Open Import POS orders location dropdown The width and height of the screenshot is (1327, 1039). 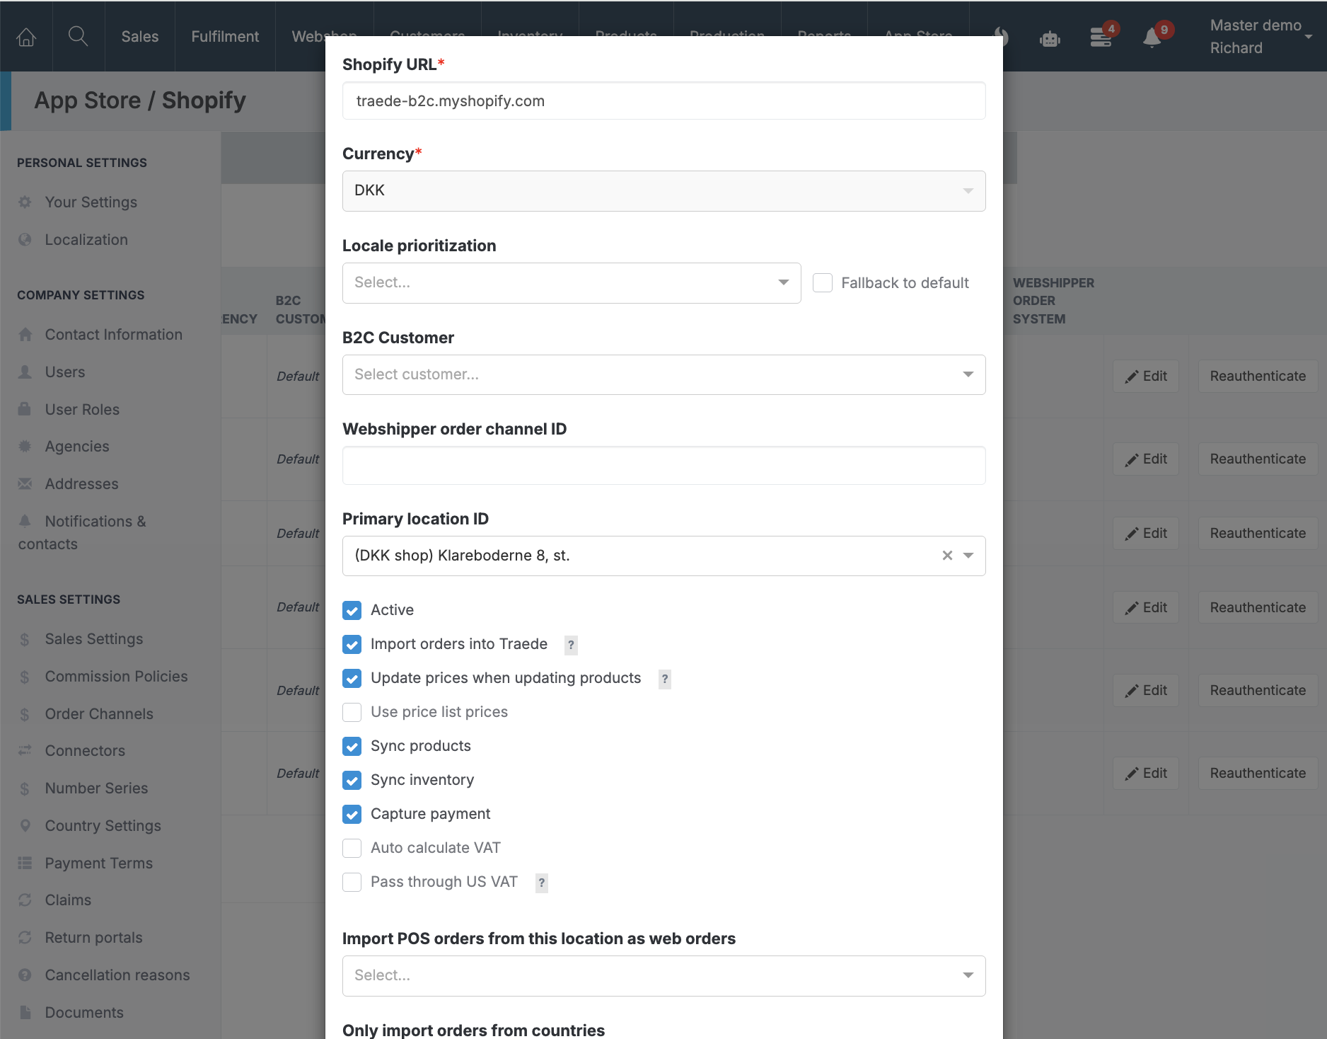[x=663, y=976]
